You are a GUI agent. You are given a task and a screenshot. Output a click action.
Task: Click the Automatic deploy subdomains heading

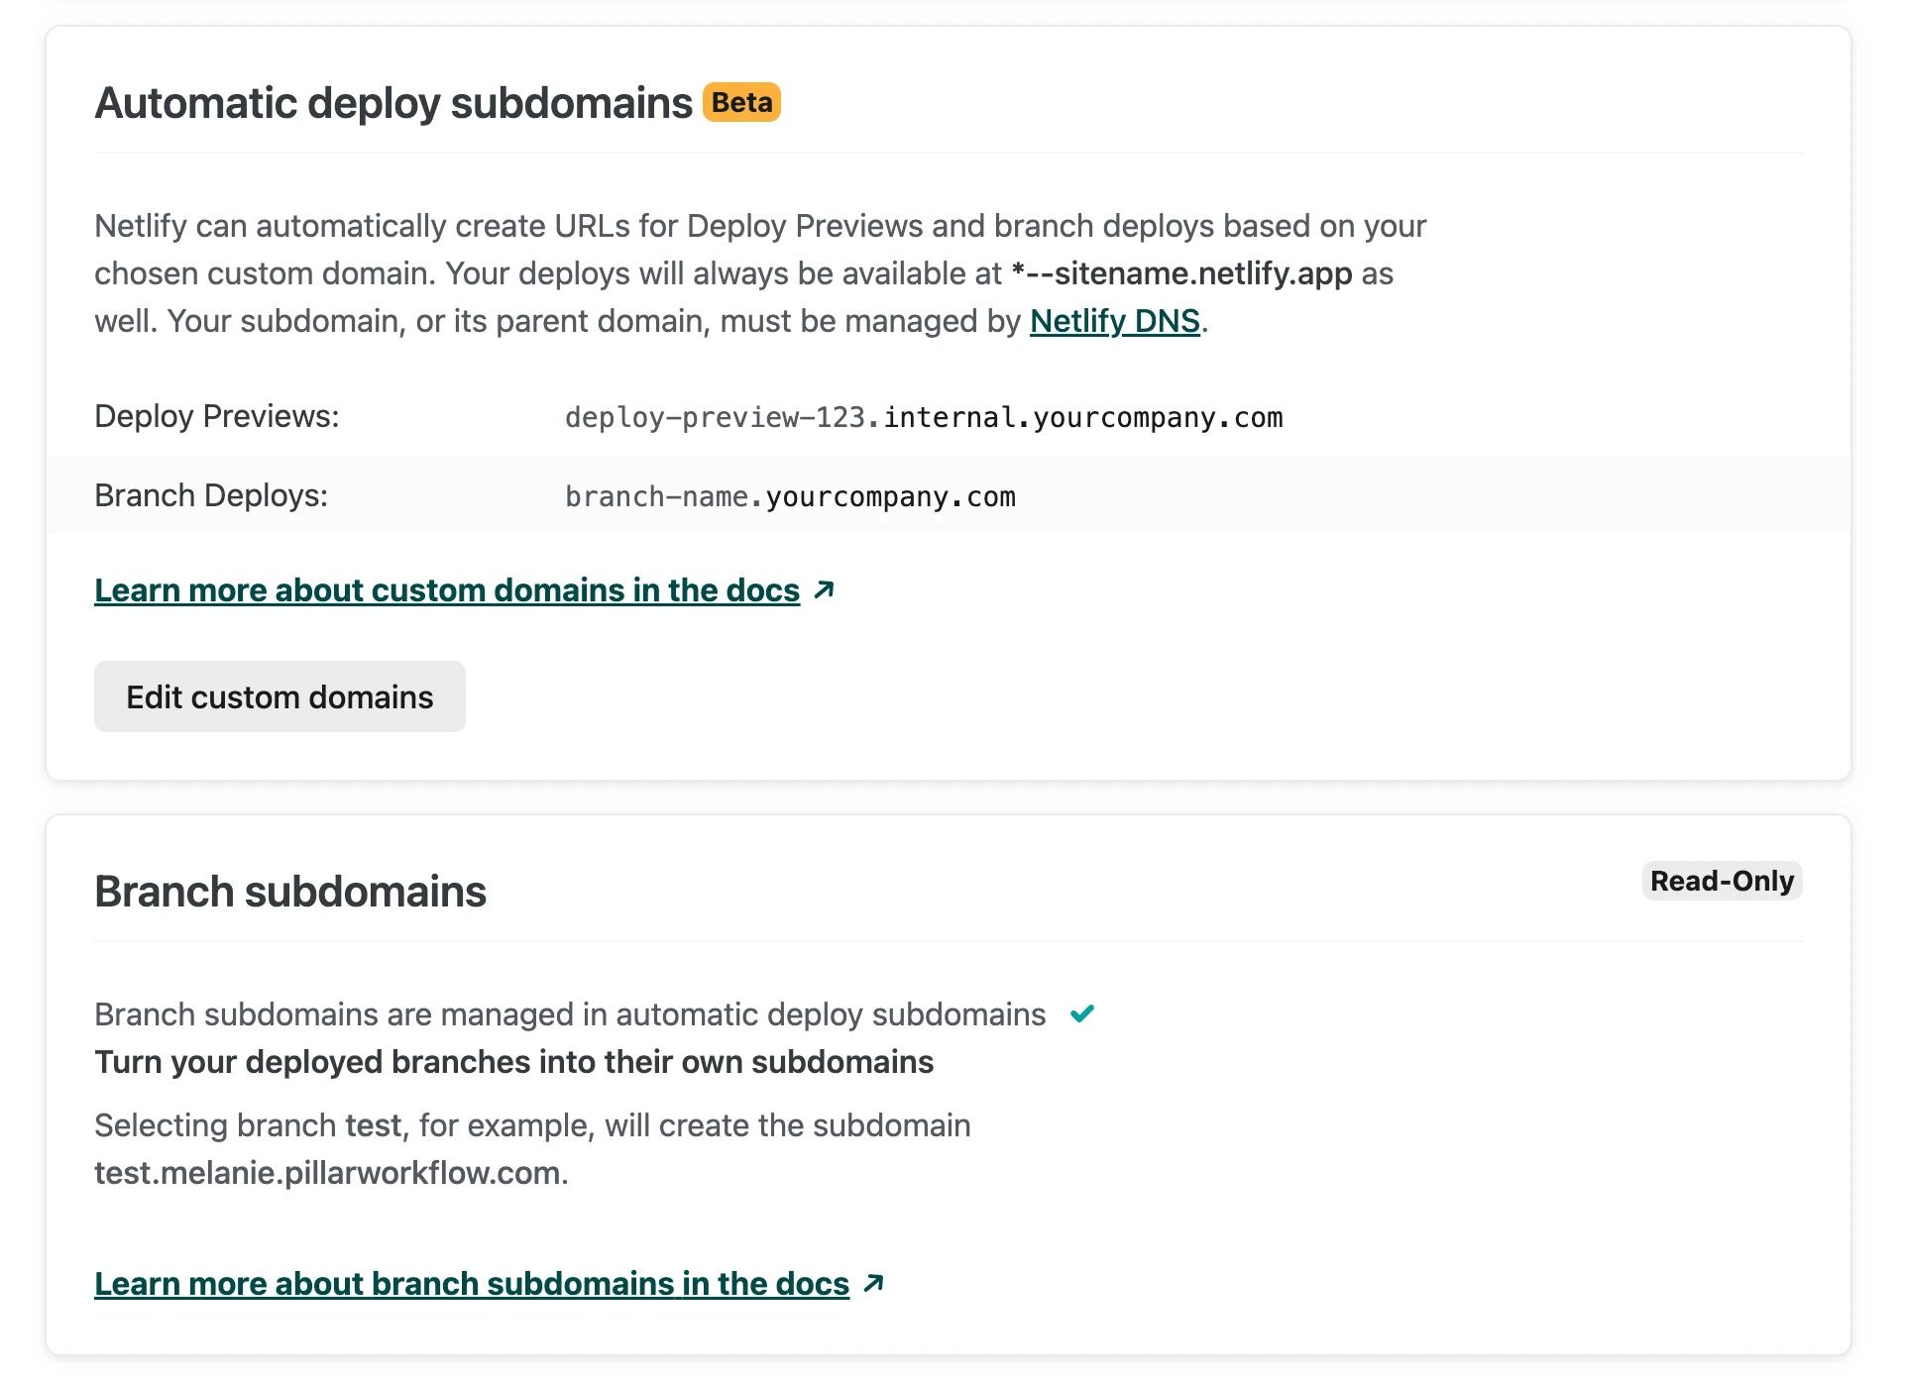(x=393, y=103)
